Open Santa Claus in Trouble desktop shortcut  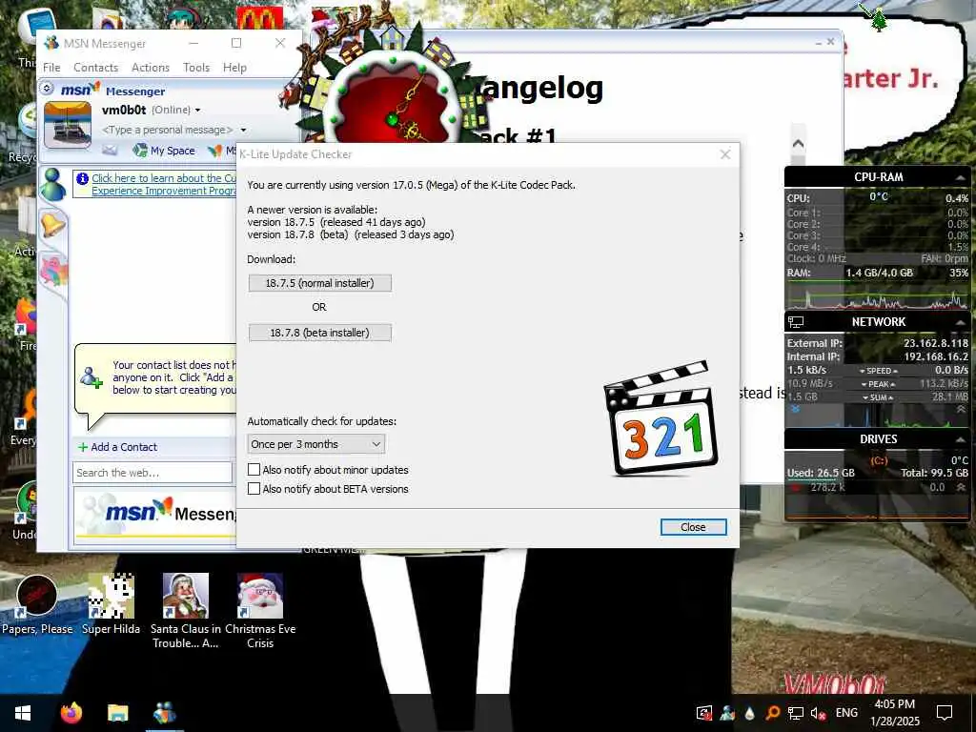point(186,611)
